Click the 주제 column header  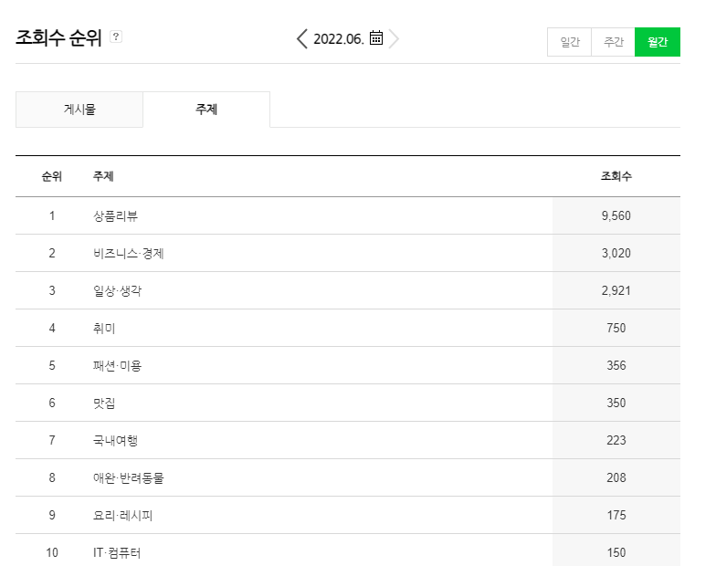pyautogui.click(x=103, y=176)
